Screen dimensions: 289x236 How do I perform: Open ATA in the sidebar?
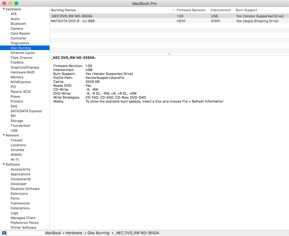[14, 14]
